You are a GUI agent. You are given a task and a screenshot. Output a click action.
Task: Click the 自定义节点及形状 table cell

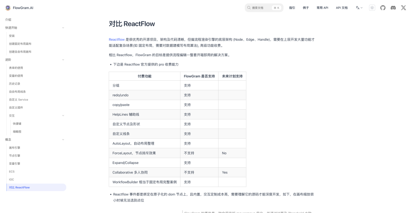click(x=145, y=124)
